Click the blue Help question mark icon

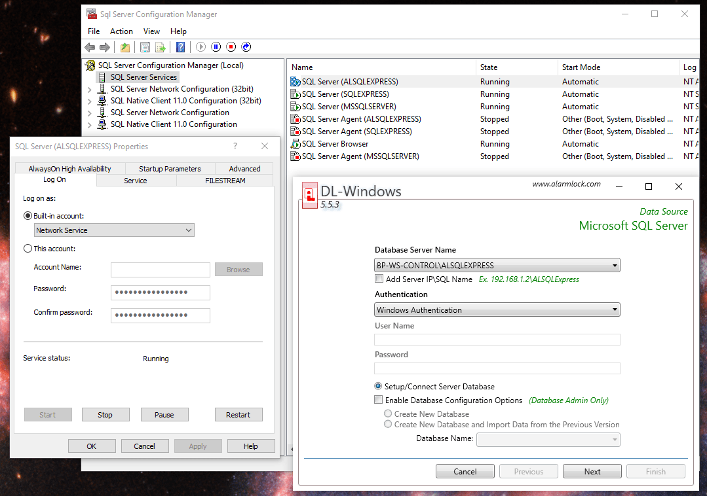(180, 47)
